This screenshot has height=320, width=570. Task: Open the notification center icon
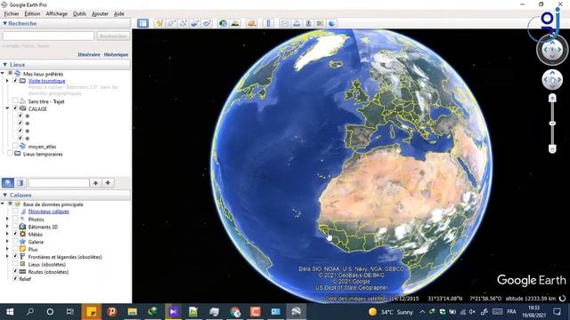point(557,312)
